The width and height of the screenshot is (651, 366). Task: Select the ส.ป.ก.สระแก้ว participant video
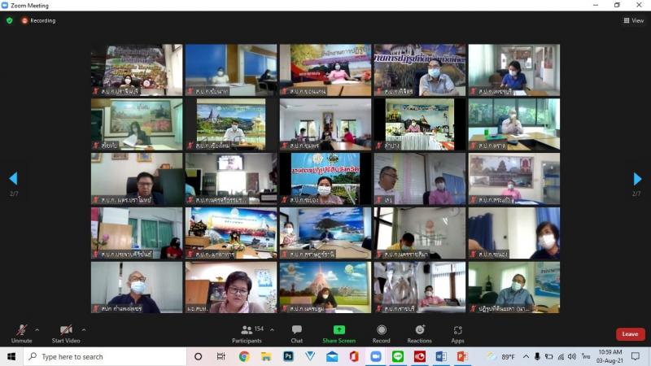tap(514, 179)
